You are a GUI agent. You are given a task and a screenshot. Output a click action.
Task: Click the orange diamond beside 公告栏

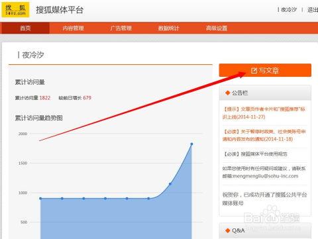tap(227, 93)
